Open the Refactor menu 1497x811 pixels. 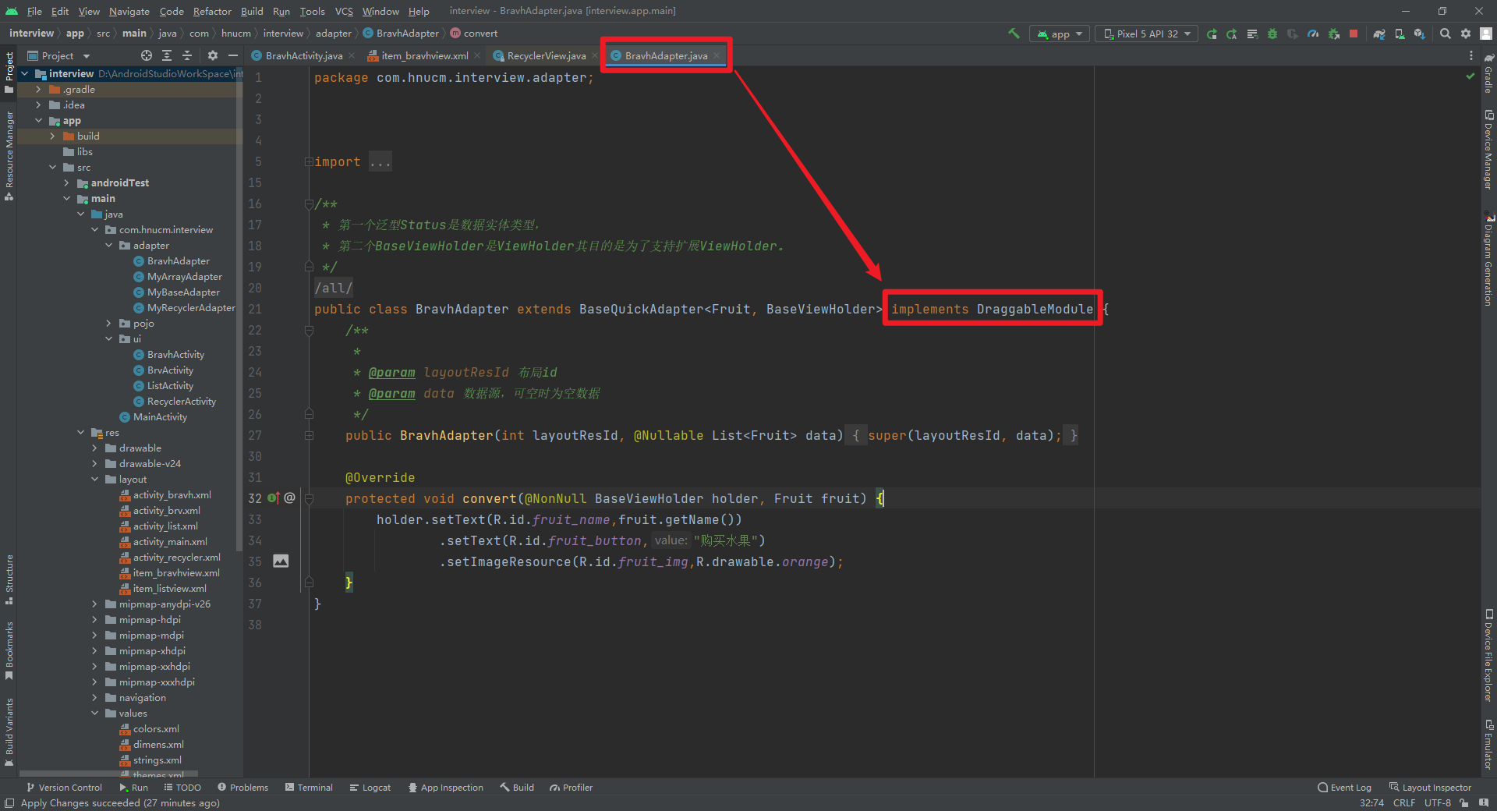point(212,11)
